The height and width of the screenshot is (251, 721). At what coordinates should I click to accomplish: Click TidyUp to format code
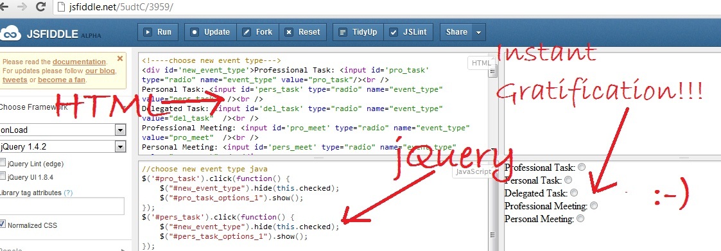[358, 32]
